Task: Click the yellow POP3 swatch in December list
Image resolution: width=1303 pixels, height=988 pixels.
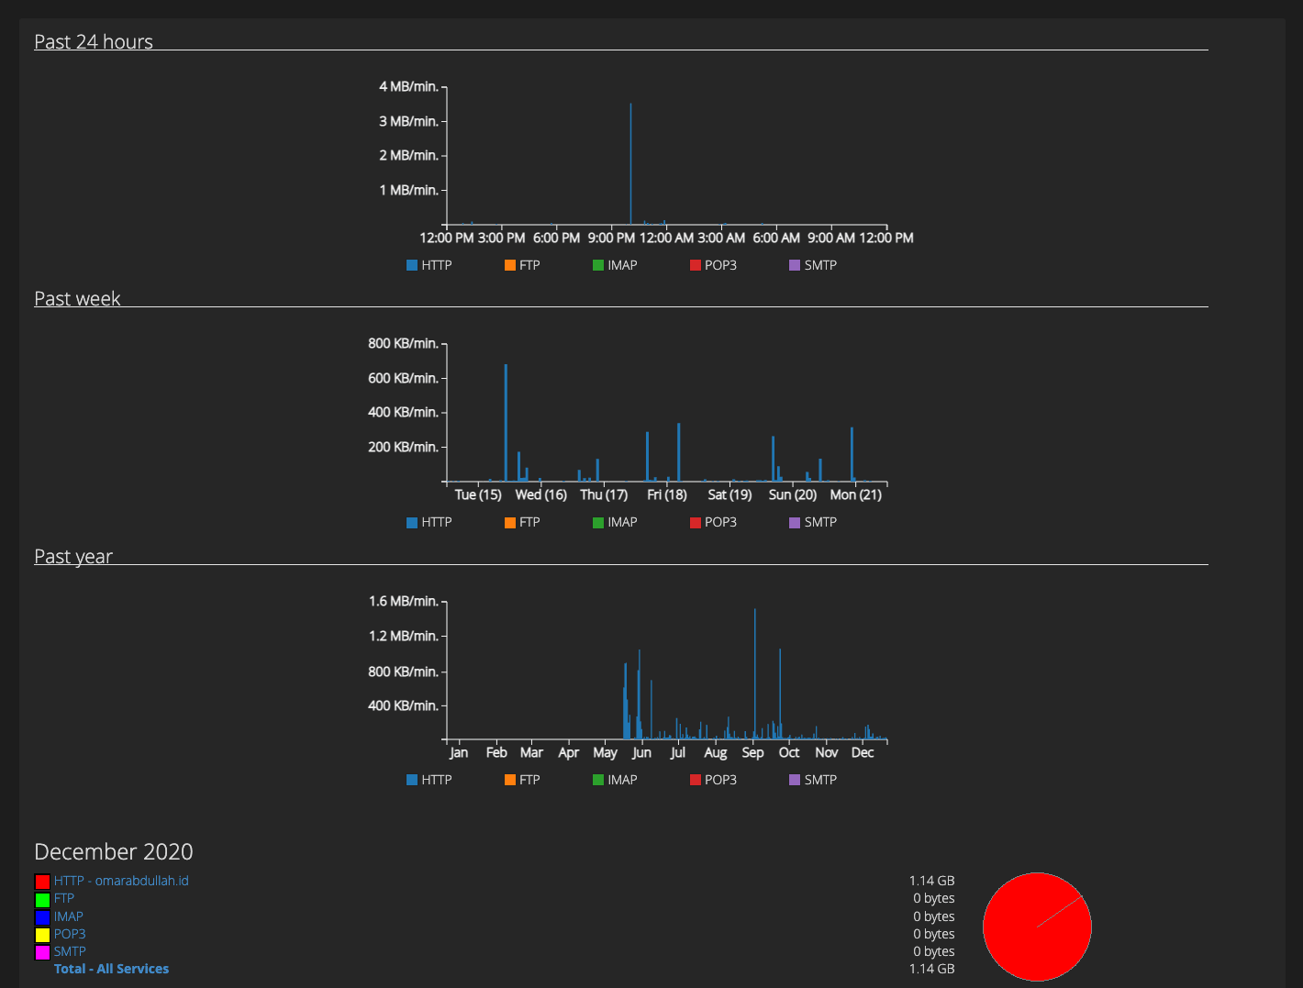Action: [x=42, y=935]
